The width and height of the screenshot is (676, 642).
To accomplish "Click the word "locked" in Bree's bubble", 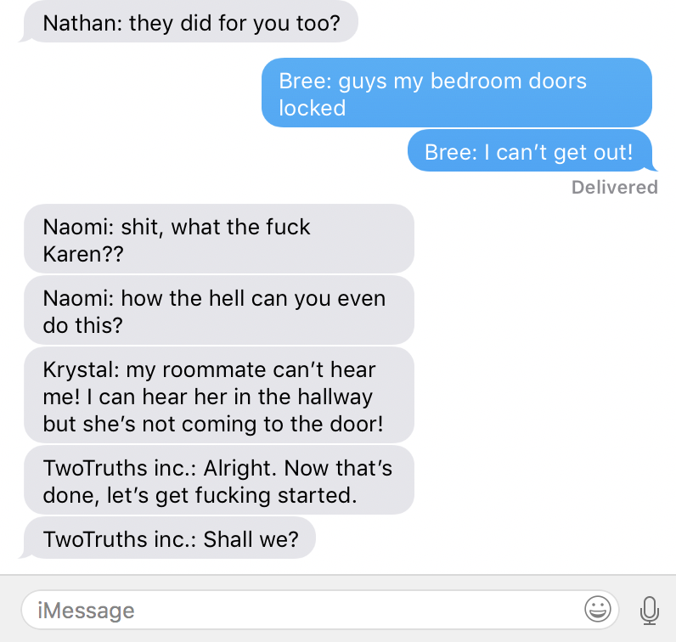I will [313, 108].
